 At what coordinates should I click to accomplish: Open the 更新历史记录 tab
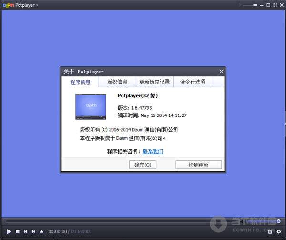click(x=154, y=82)
